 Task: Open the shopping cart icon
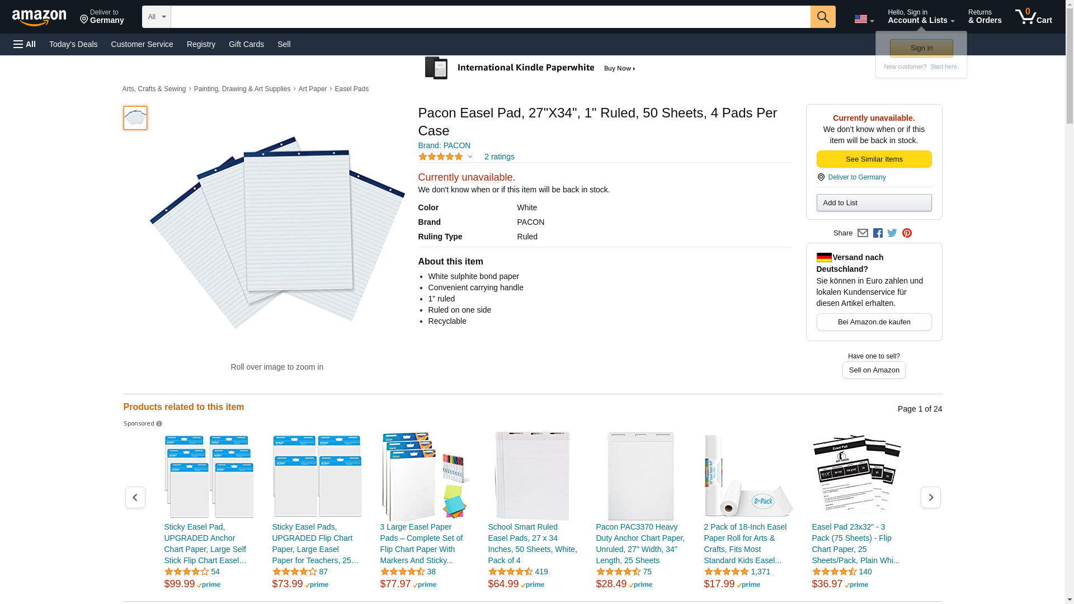pyautogui.click(x=1033, y=17)
